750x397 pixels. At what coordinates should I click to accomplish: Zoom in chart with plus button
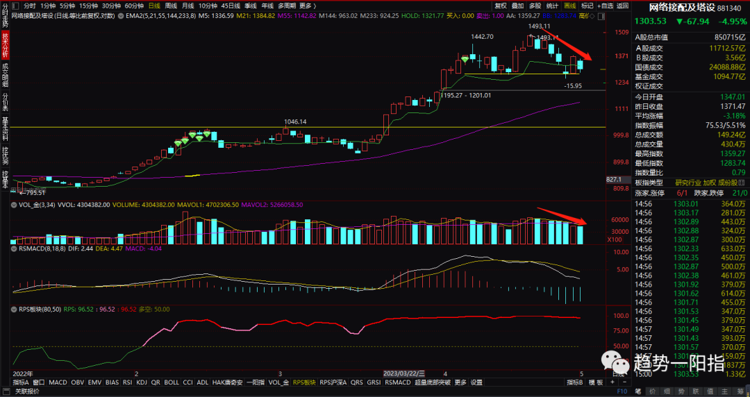click(x=612, y=382)
